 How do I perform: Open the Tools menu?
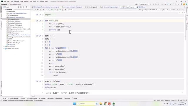34,1
